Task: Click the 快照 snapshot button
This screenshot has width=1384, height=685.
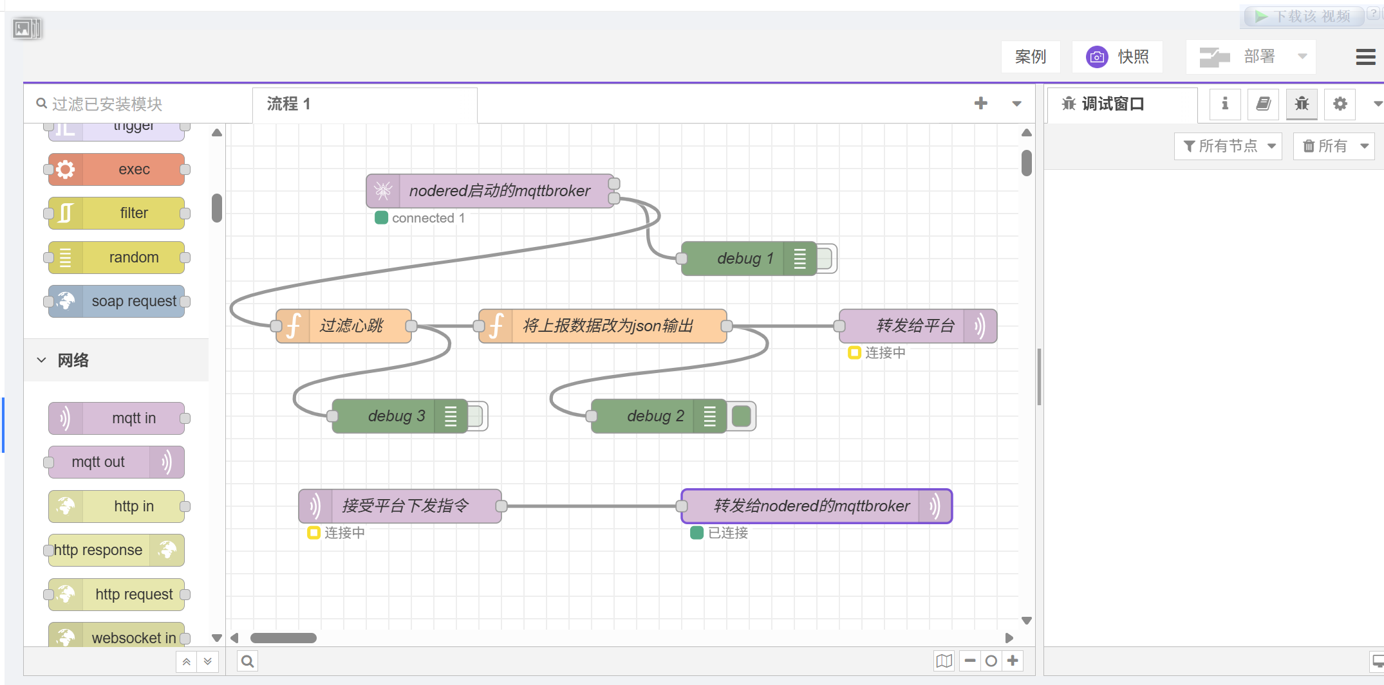Action: [1118, 57]
